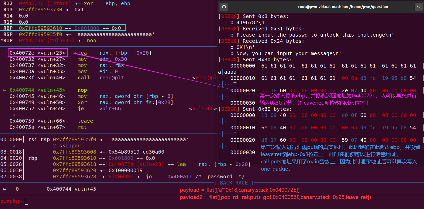Viewport: 424px width, 209px height.
Task: Select the R14 register line
Action: [16, 16]
